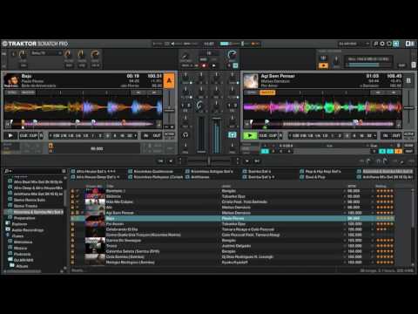Click the Rating column header

point(381,186)
